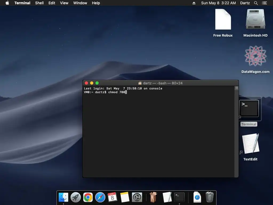Open Notes from the Dock
This screenshot has width=273, height=205.
coord(125,197)
